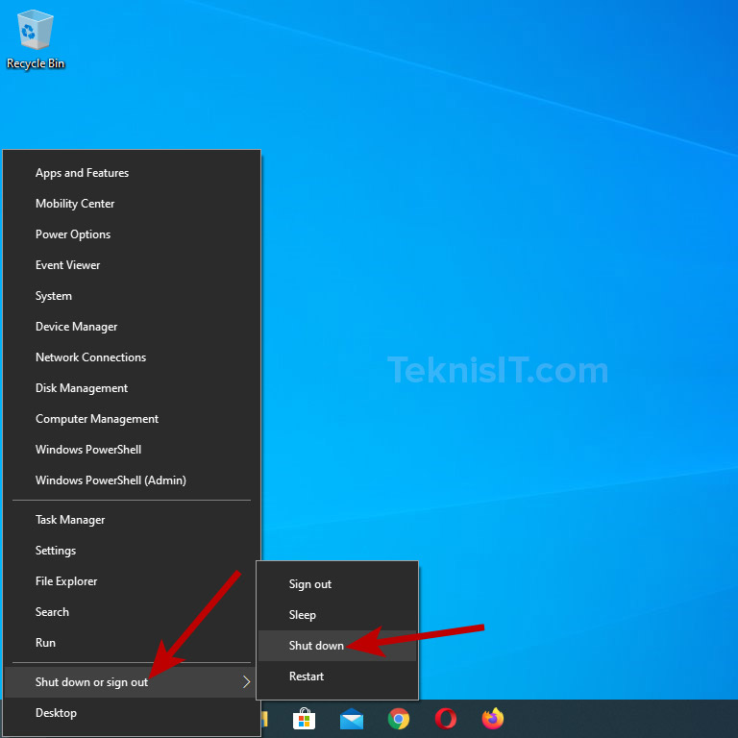Launch Microsoft Store from the taskbar

point(304,719)
